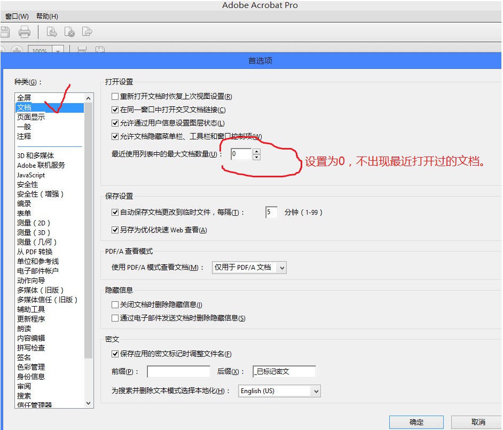Click the rotate page toolbar icon
503x430 pixels.
[52, 32]
